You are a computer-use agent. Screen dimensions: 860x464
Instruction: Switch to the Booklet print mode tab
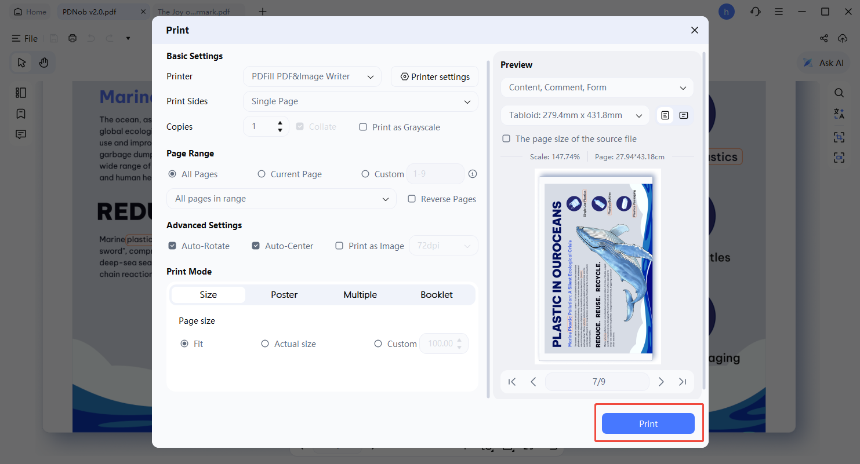click(x=436, y=294)
